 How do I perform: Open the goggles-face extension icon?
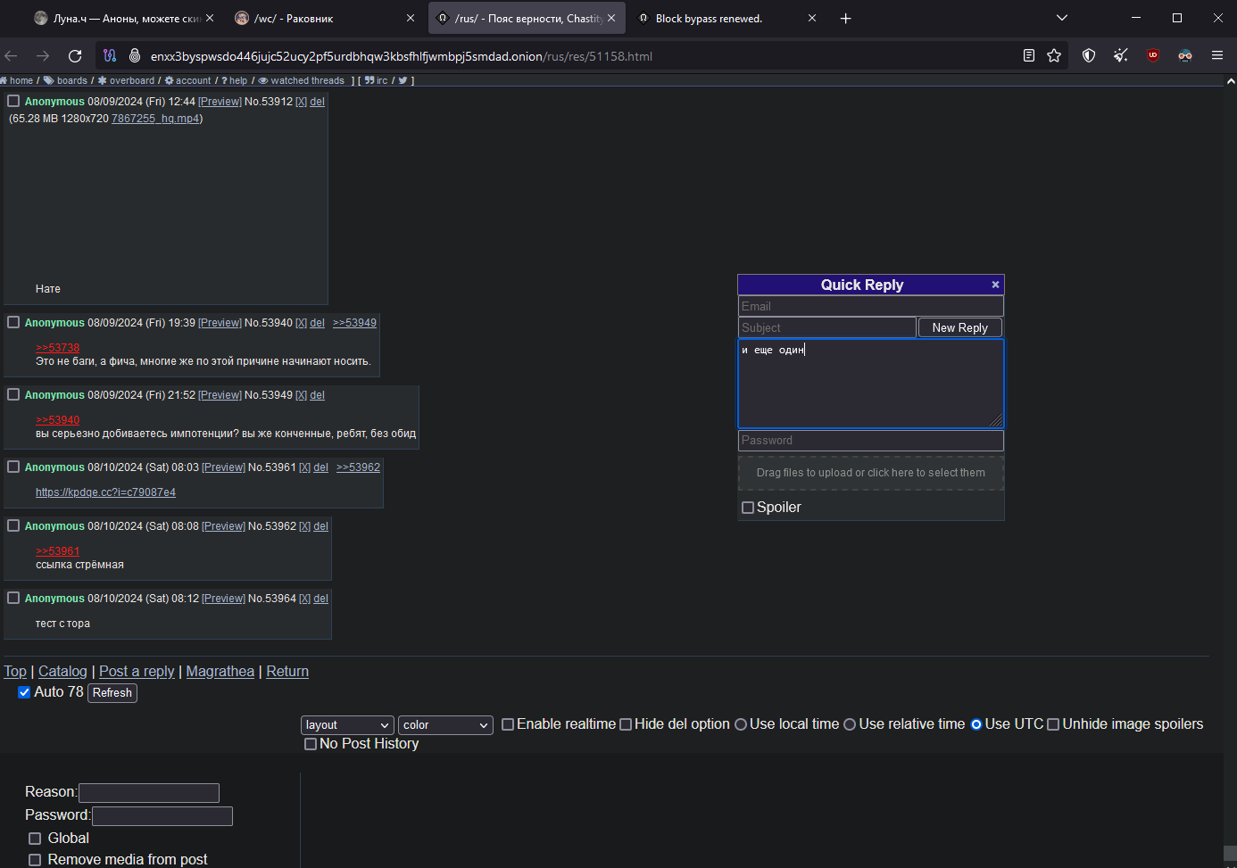click(x=1185, y=55)
